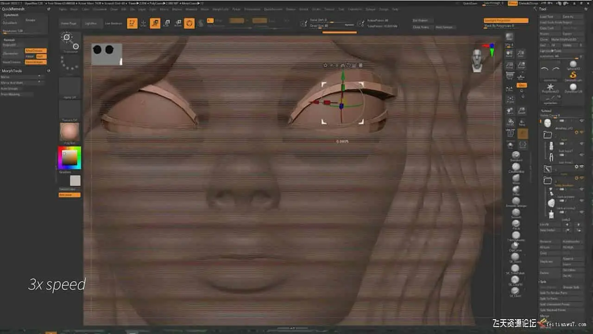Click the main color picker square
The width and height of the screenshot is (593, 334).
[x=69, y=158]
